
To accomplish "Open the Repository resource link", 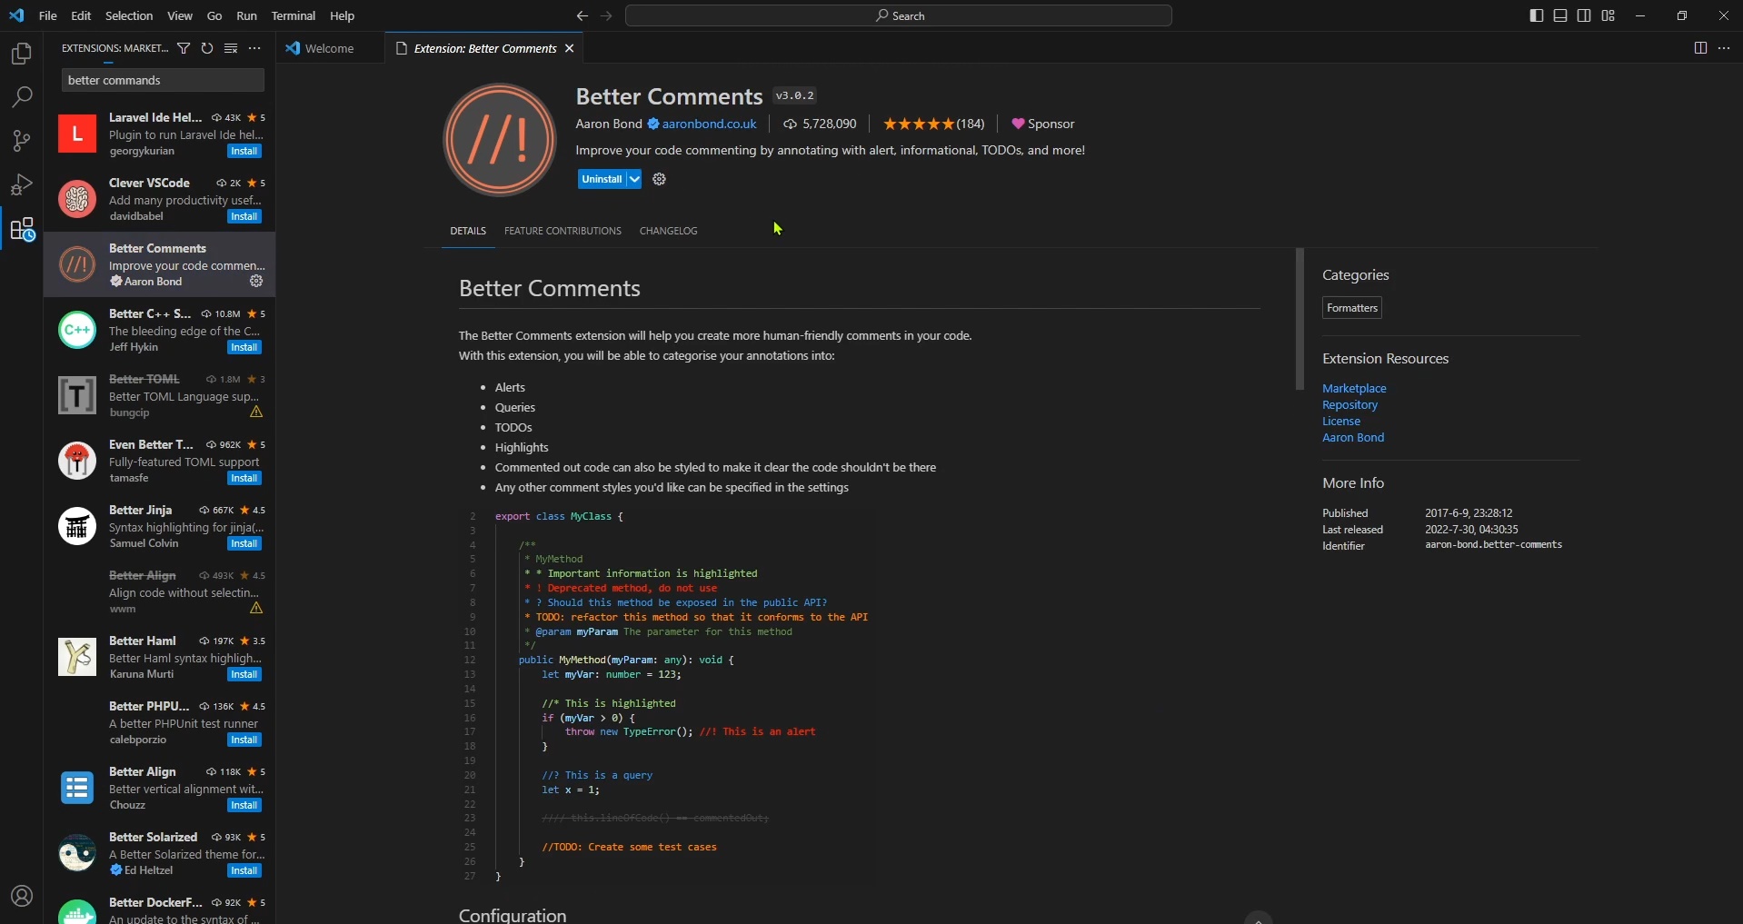I will (x=1350, y=405).
